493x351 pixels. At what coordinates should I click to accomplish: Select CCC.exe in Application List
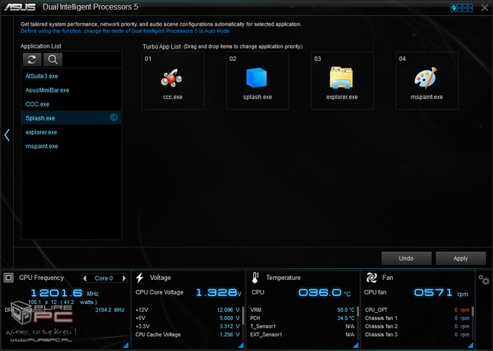coord(71,104)
